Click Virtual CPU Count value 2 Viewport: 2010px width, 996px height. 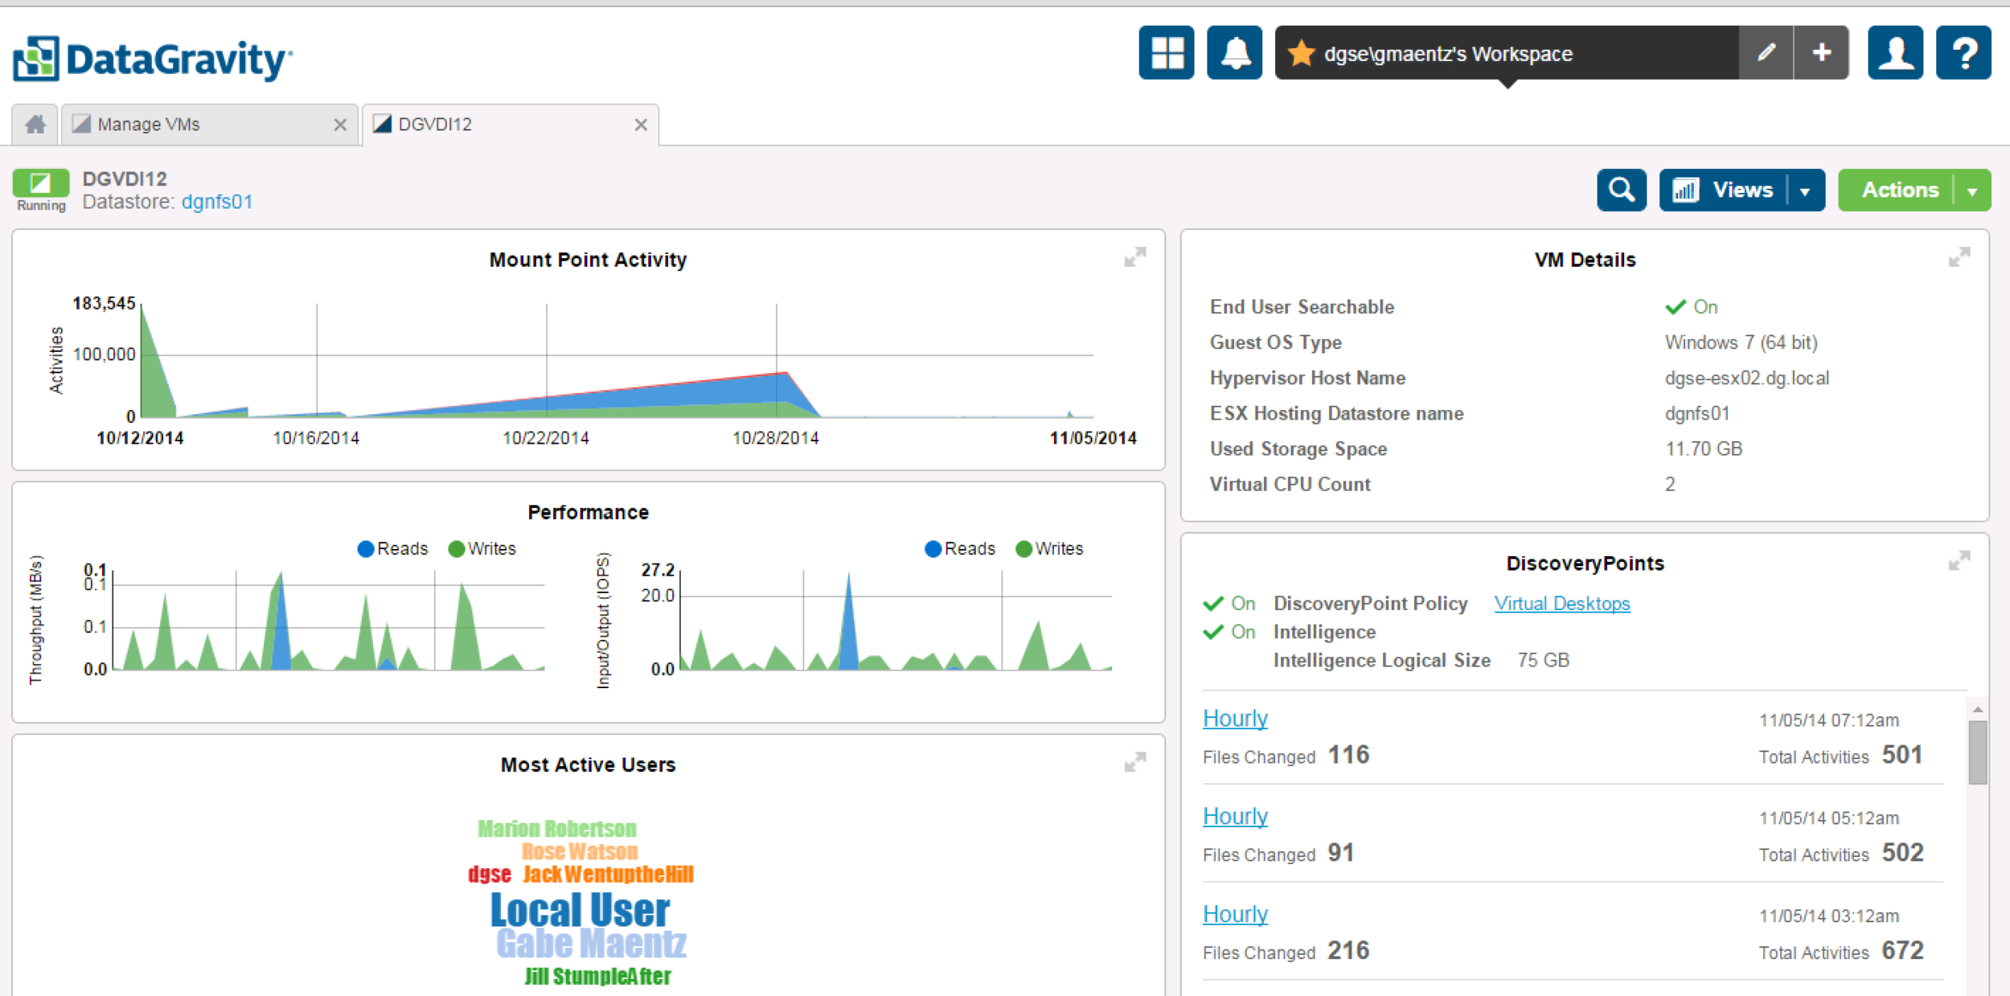pos(1670,484)
